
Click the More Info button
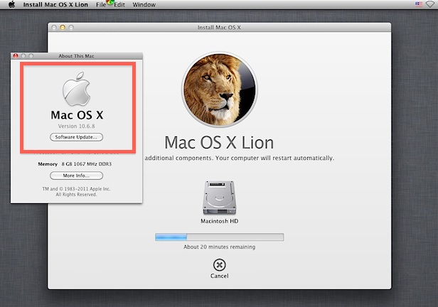(x=76, y=176)
